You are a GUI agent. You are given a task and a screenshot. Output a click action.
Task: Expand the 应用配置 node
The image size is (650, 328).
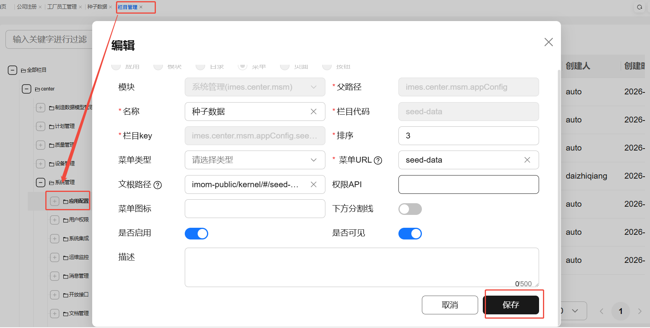pos(55,201)
